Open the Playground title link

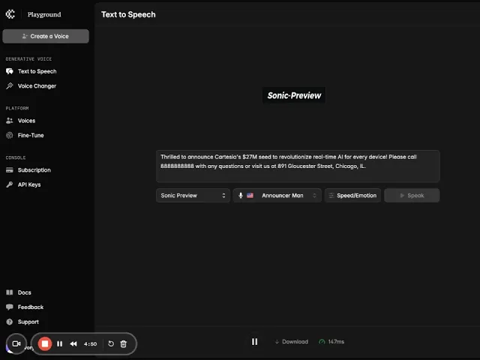[x=44, y=14]
